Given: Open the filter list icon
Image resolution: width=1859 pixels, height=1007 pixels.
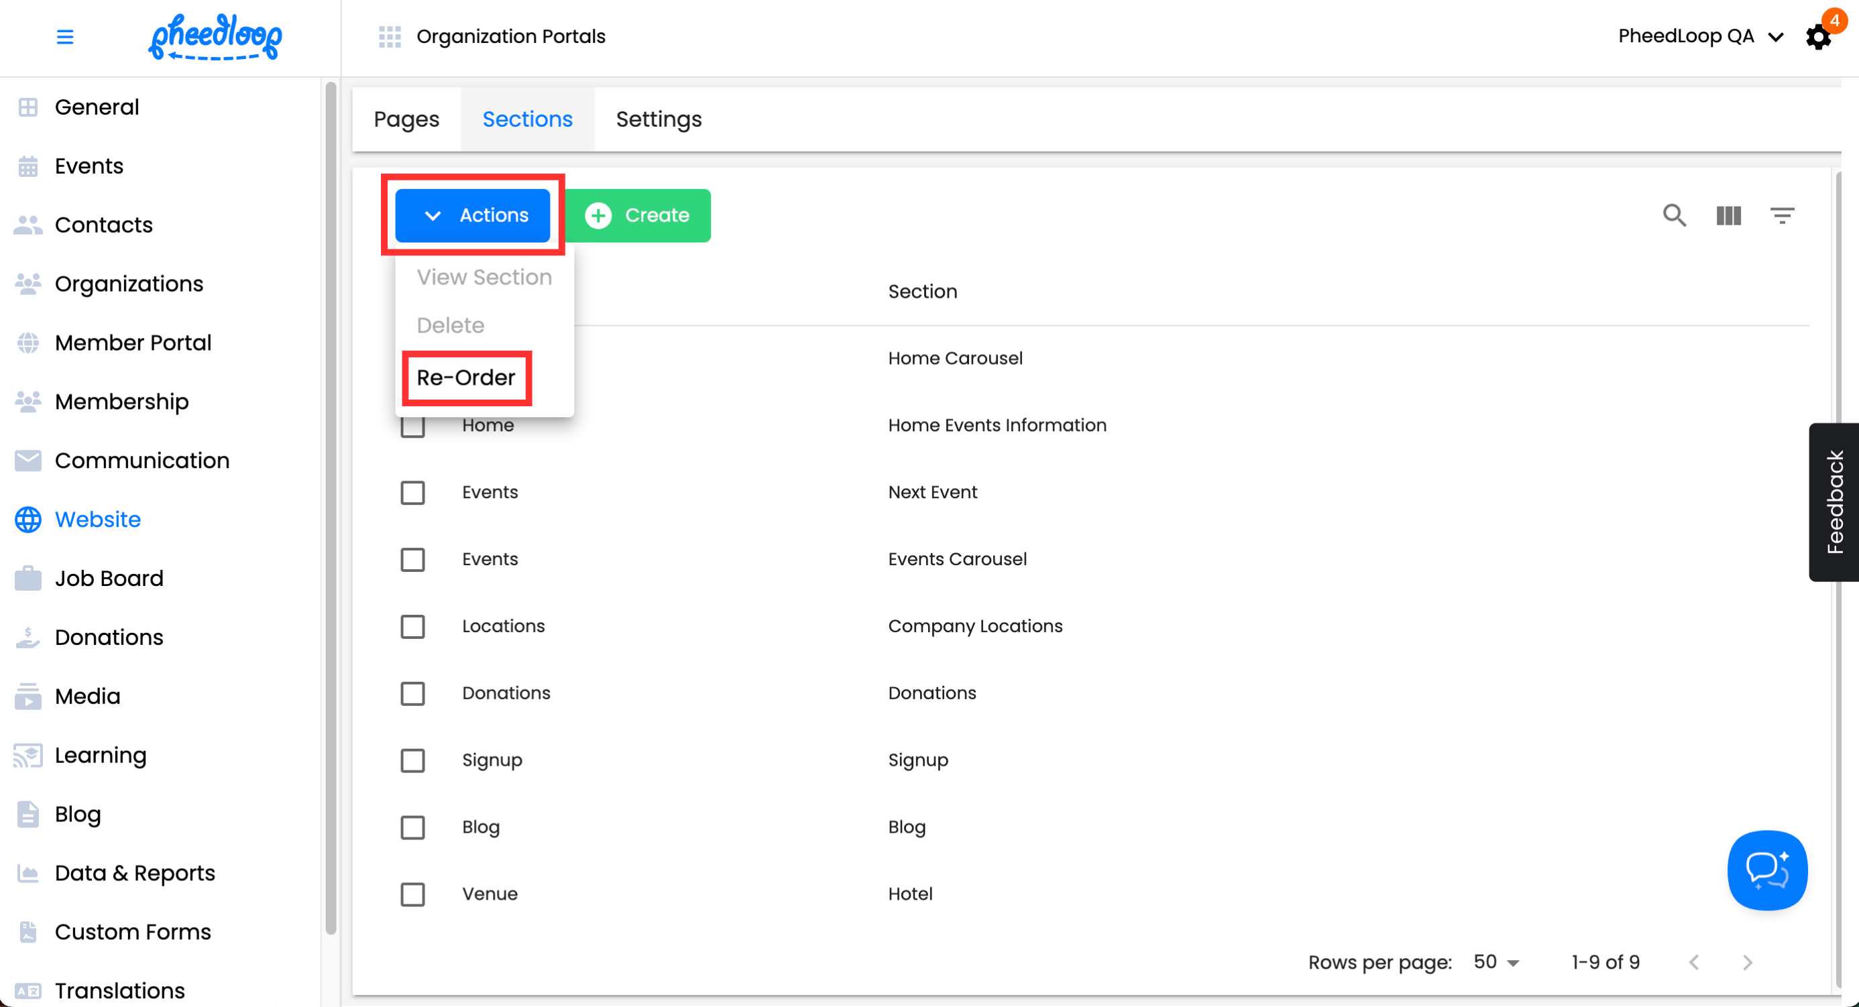Looking at the screenshot, I should click(1782, 215).
